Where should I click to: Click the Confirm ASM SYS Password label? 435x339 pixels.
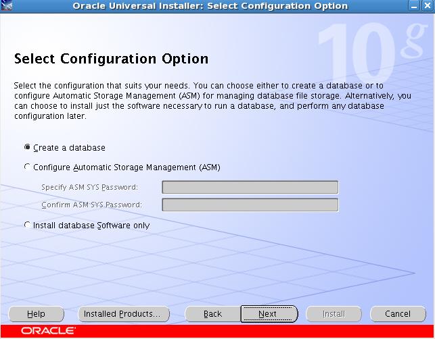point(91,205)
